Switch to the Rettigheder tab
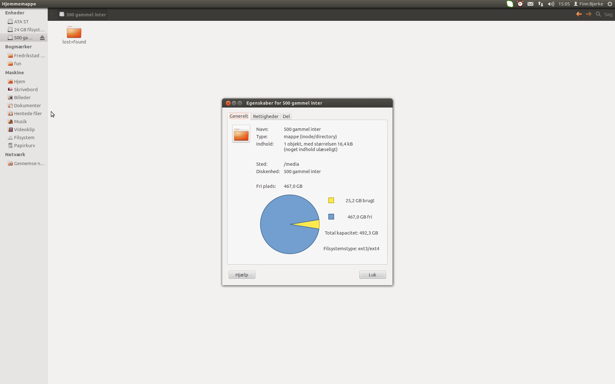Viewport: 615px width, 384px height. coord(266,116)
